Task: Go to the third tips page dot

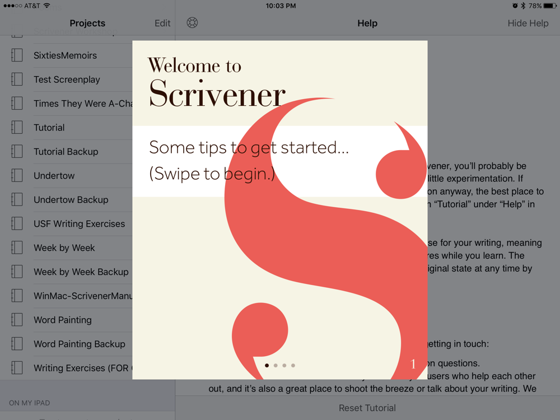Action: 284,365
